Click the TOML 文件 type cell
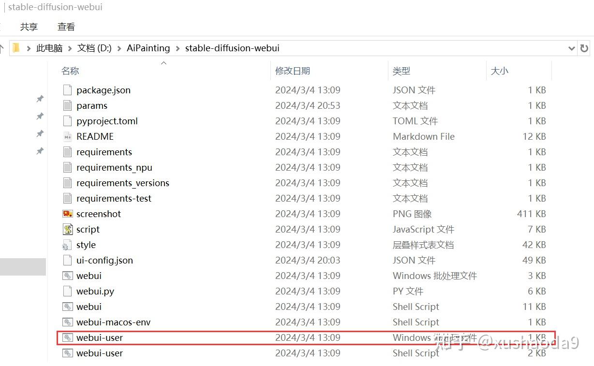594x366 pixels. [415, 121]
